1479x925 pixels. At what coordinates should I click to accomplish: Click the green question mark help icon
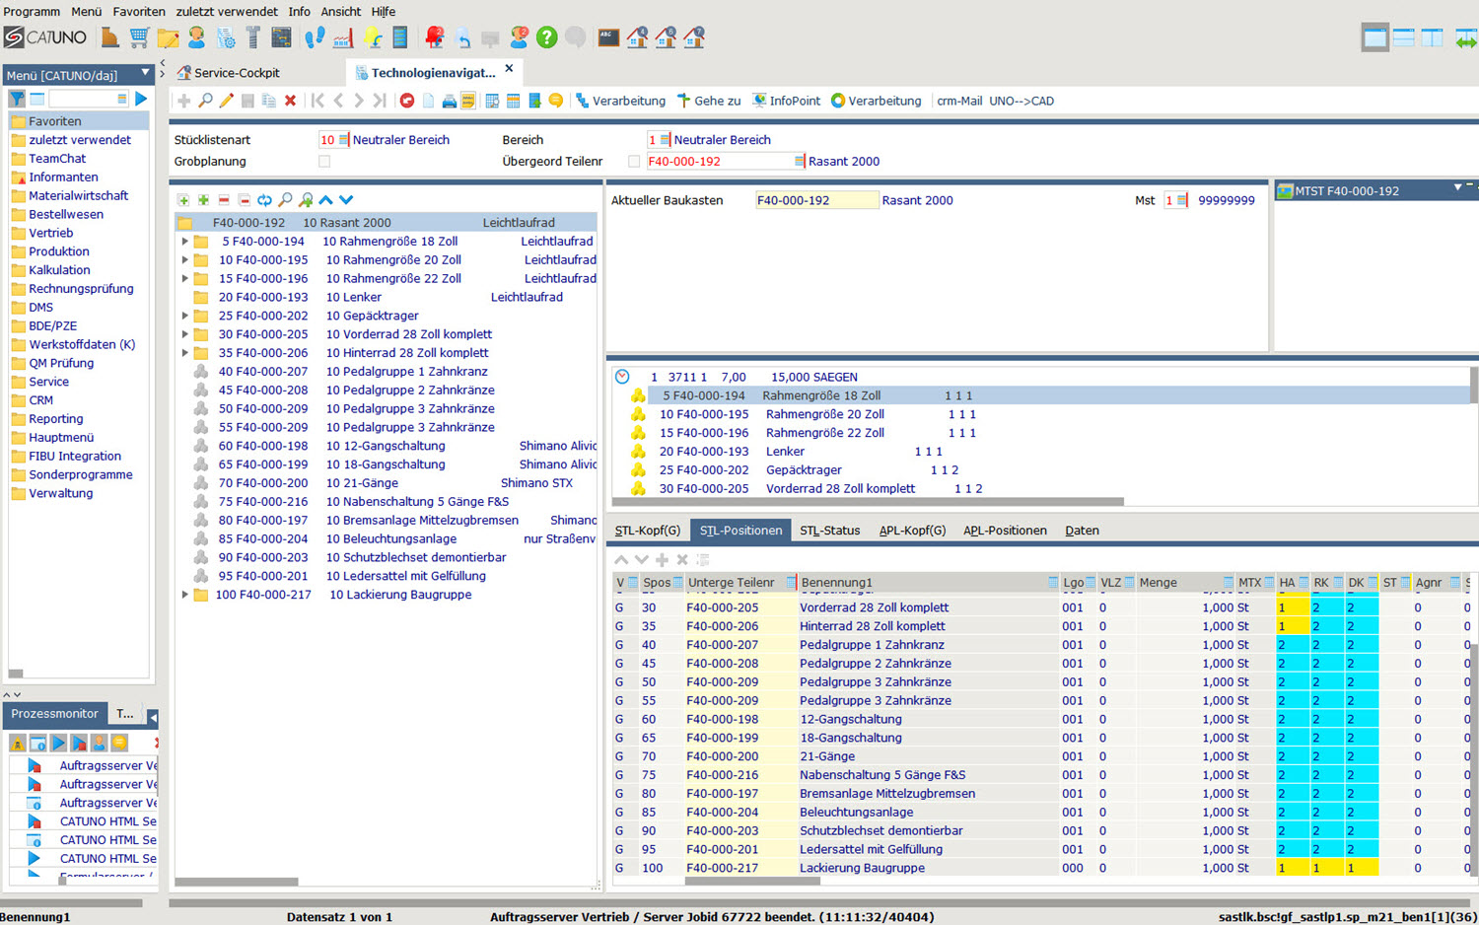coord(547,38)
